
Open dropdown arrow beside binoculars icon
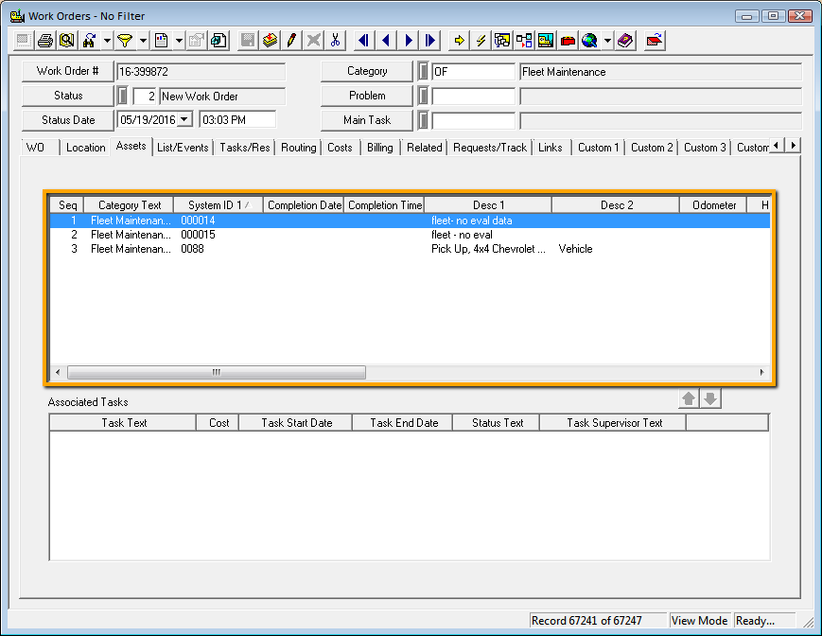pyautogui.click(x=107, y=41)
